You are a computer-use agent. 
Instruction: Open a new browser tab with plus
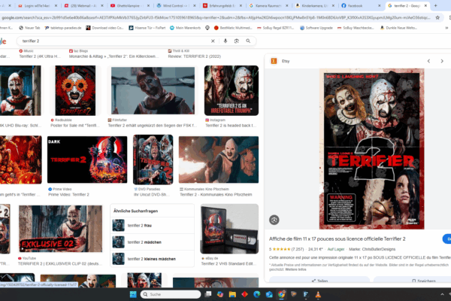coord(435,5)
